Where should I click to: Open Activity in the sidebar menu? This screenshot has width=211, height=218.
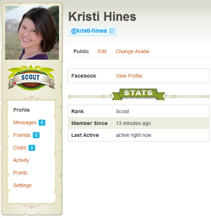(21, 160)
